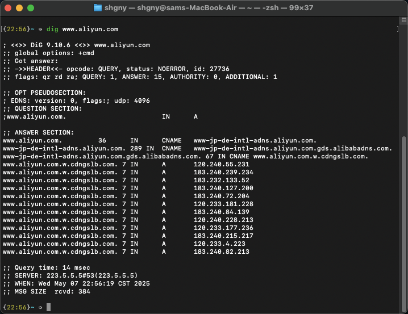Click 'www-jp-de-intl-adns.aliyun.com.' CNAME target in first row
Viewport: 408px width, 314px height.
click(x=255, y=140)
